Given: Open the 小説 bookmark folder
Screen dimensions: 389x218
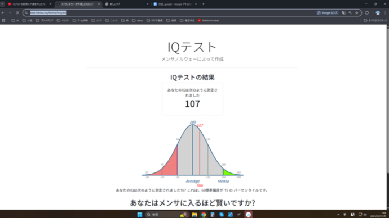Looking at the screenshot, I should coord(27,21).
